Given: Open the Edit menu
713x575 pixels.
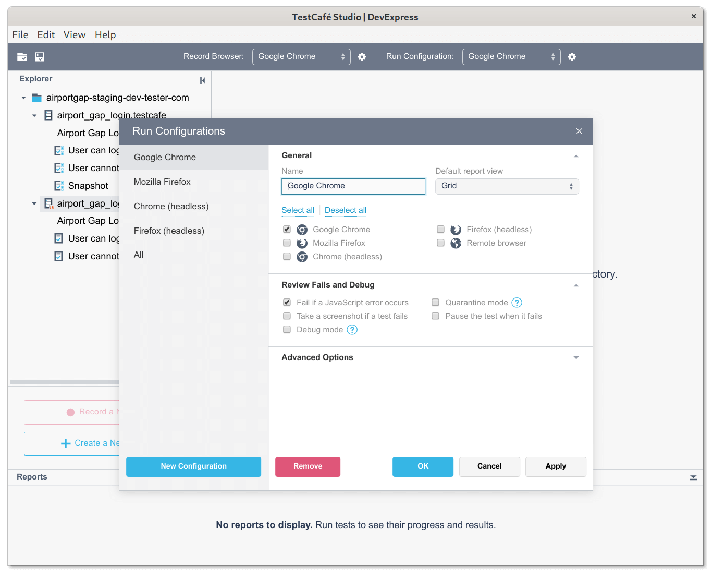Looking at the screenshot, I should tap(46, 35).
